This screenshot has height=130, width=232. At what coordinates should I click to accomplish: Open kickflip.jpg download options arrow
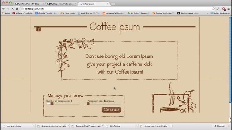tap(137, 126)
